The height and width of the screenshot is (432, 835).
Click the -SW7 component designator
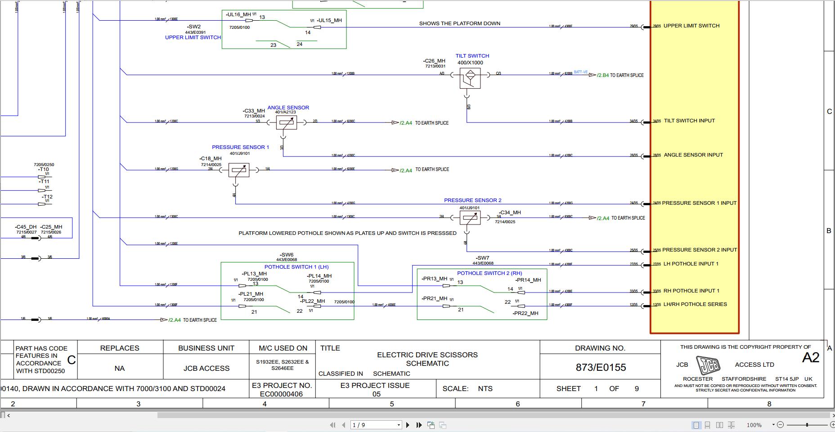[482, 258]
